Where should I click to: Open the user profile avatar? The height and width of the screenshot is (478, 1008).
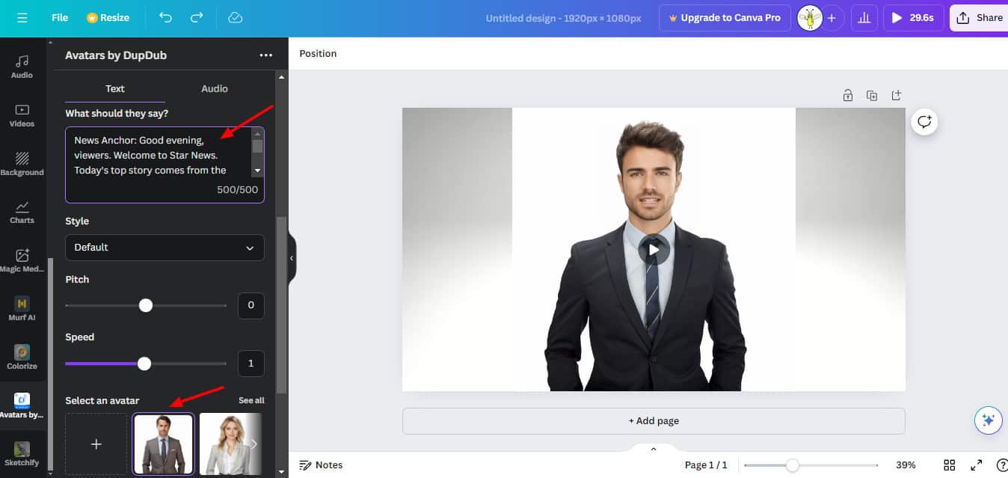(810, 18)
